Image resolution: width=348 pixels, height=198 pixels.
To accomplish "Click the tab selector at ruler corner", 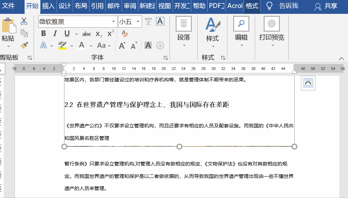I will tap(2, 69).
